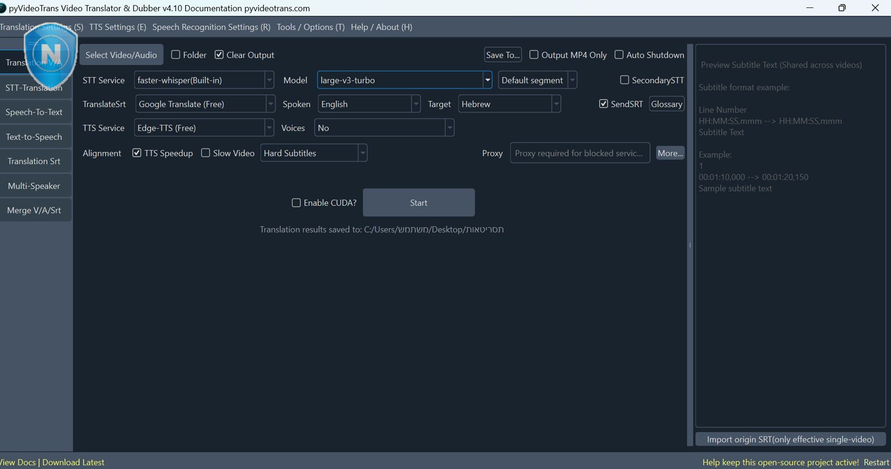Open the Target language dropdown set to Hebrew
The width and height of the screenshot is (891, 469).
509,104
